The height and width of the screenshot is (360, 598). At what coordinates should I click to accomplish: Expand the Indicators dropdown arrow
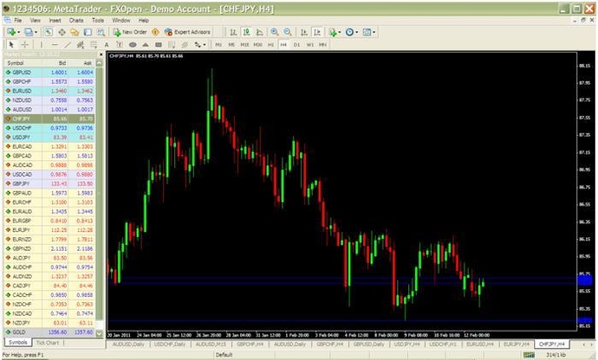point(340,32)
